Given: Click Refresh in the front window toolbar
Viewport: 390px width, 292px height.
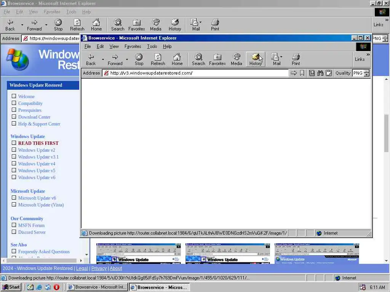Looking at the screenshot, I should click(x=158, y=60).
